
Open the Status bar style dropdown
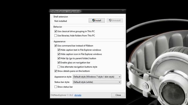97,82
